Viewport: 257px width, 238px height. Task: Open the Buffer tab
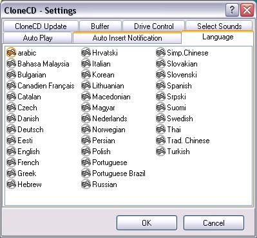pyautogui.click(x=100, y=26)
